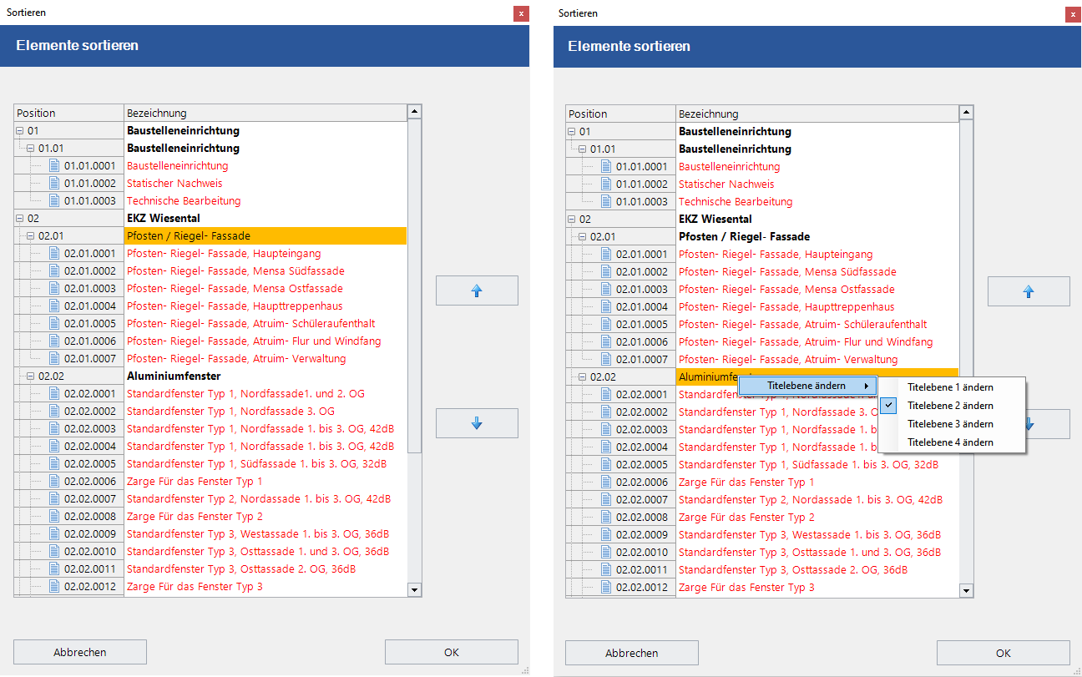Uncheck the checked Titelebene 2 ändern option

click(950, 406)
